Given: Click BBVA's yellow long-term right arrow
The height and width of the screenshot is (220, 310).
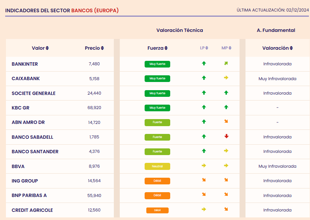Looking at the screenshot, I should [x=204, y=166].
